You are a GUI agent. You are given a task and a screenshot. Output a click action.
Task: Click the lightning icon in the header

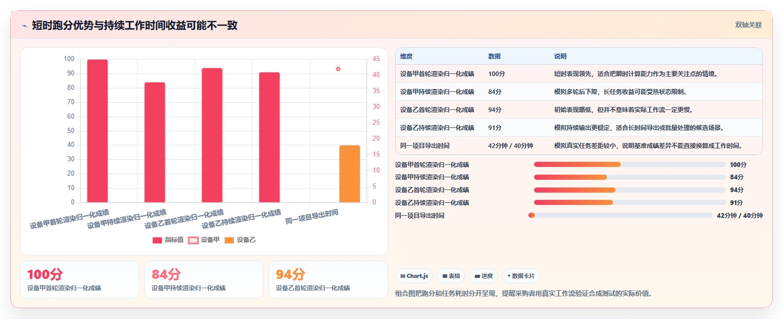click(x=24, y=26)
